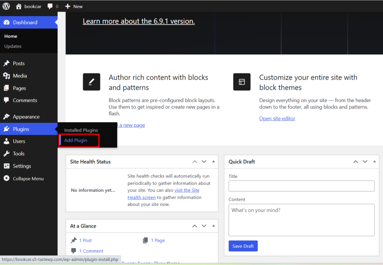Click pages icon beside 1 Page

145,240
